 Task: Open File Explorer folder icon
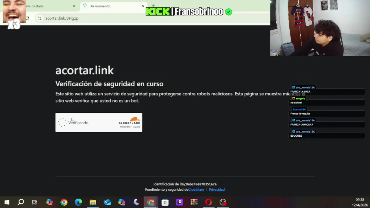(93, 202)
